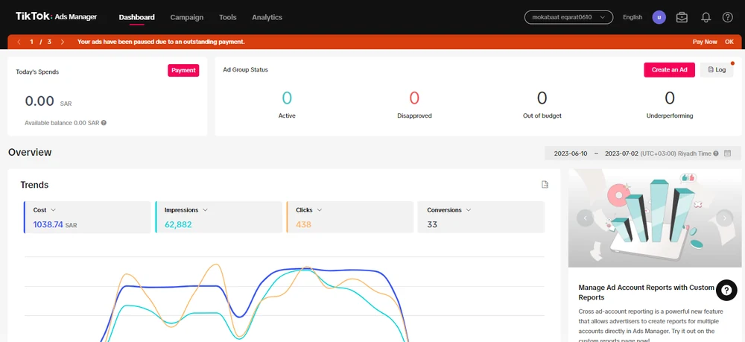Expand the Clicks metric dropdown

(x=320, y=210)
